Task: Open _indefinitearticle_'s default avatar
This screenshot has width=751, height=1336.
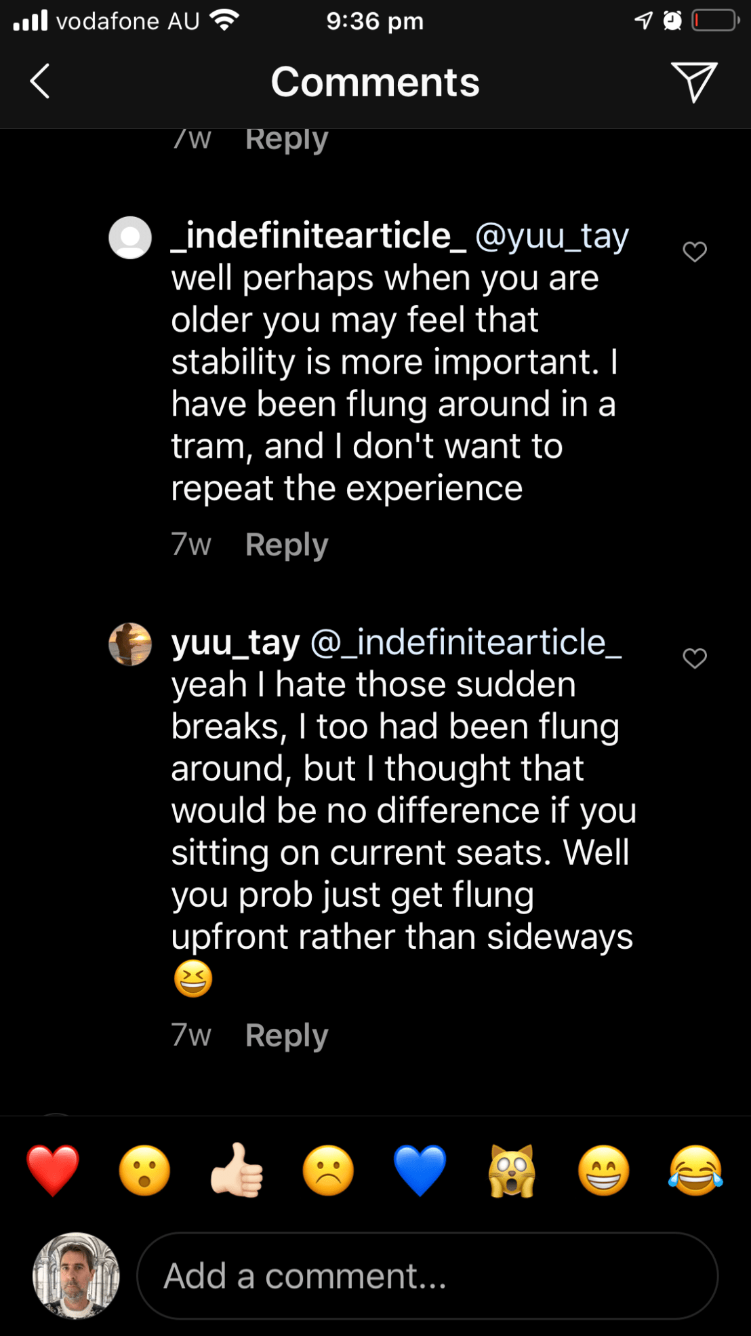Action: coord(130,237)
